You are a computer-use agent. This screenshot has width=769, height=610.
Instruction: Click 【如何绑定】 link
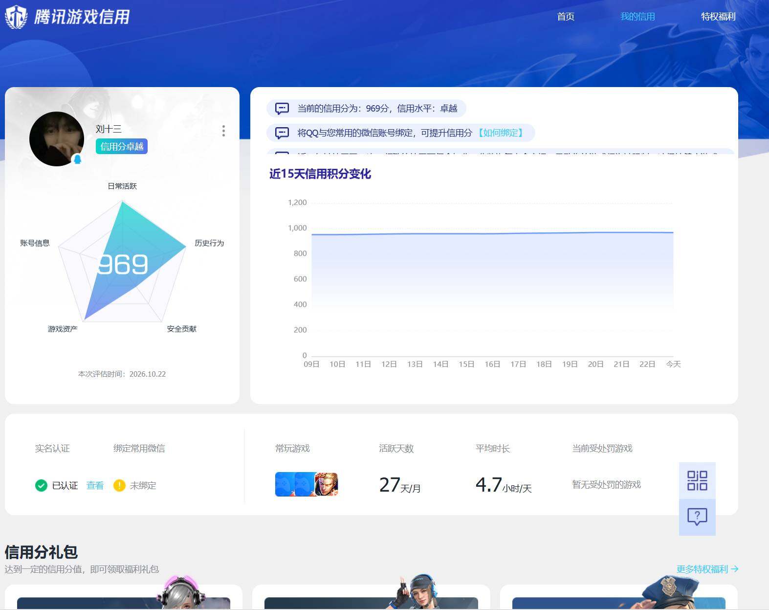pos(501,133)
